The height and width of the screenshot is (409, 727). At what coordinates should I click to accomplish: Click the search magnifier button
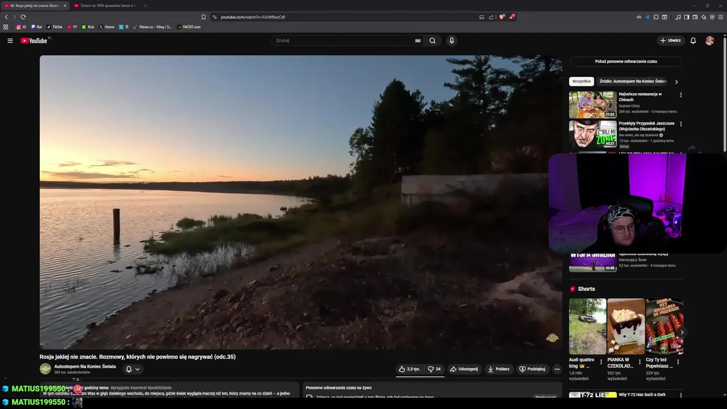[x=432, y=40]
